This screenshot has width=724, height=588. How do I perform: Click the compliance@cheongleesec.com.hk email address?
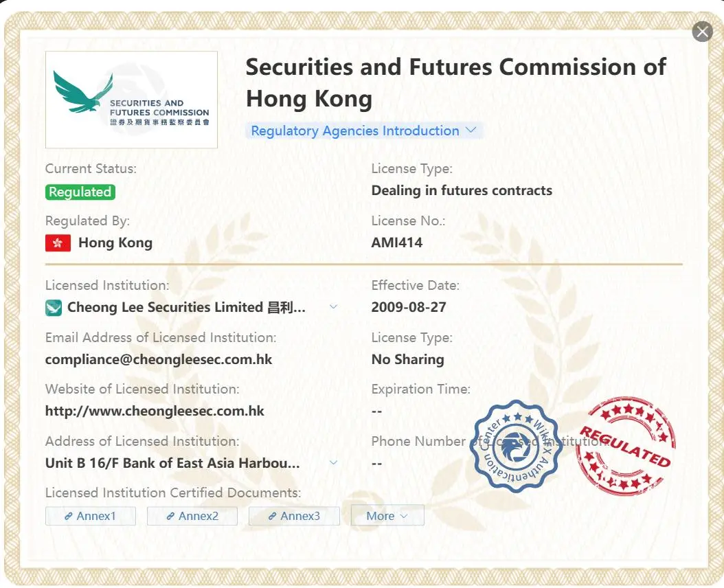[159, 359]
